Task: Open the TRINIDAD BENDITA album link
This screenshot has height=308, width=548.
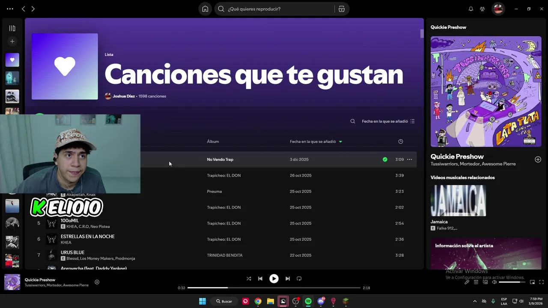Action: [x=225, y=255]
